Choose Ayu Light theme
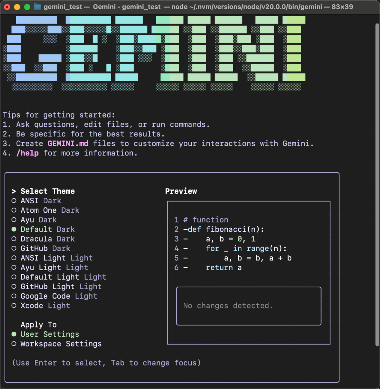The height and width of the screenshot is (389, 380). 50,267
